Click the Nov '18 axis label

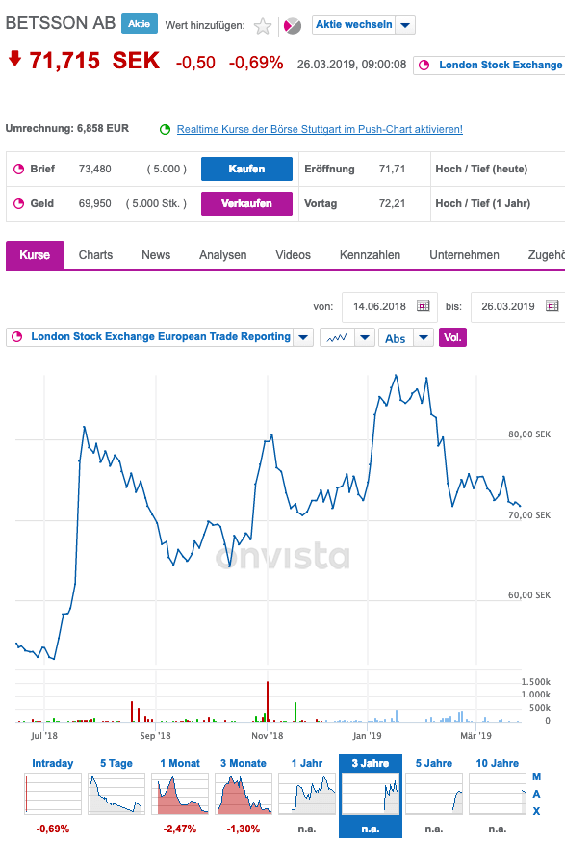(x=268, y=736)
